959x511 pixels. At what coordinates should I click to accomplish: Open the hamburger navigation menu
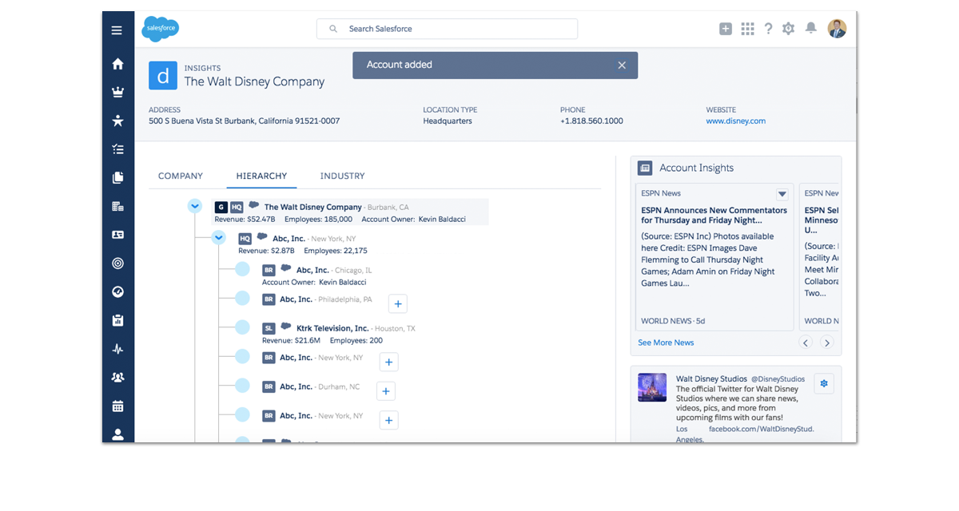click(117, 30)
